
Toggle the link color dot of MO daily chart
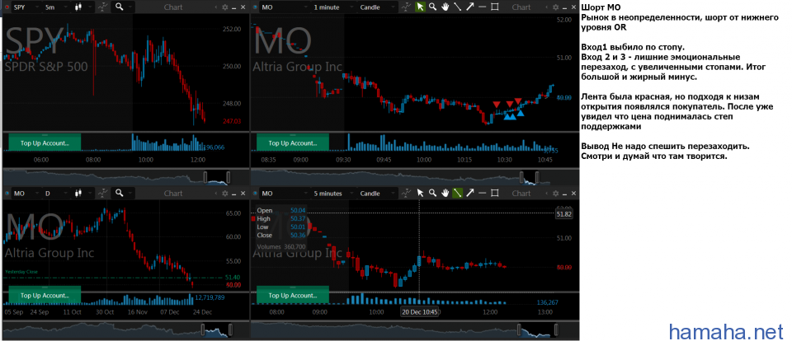click(x=7, y=194)
